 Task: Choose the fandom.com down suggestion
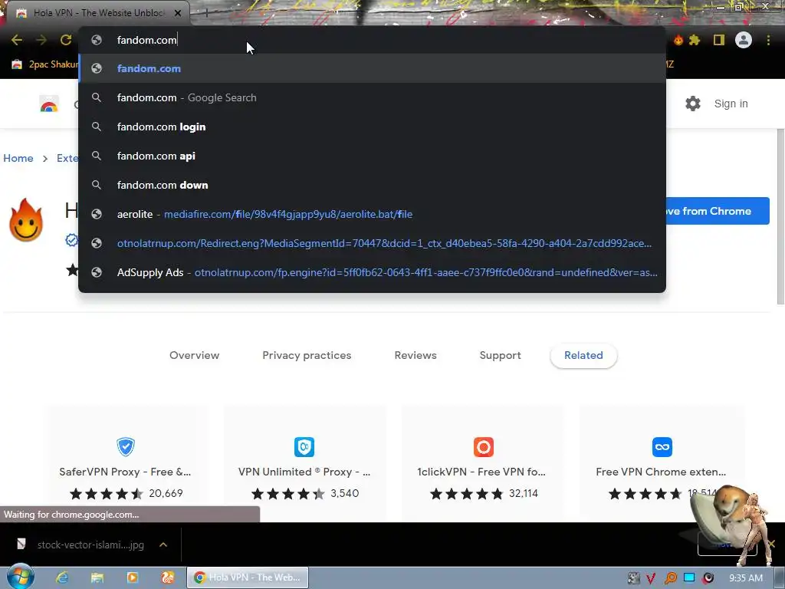coord(372,185)
